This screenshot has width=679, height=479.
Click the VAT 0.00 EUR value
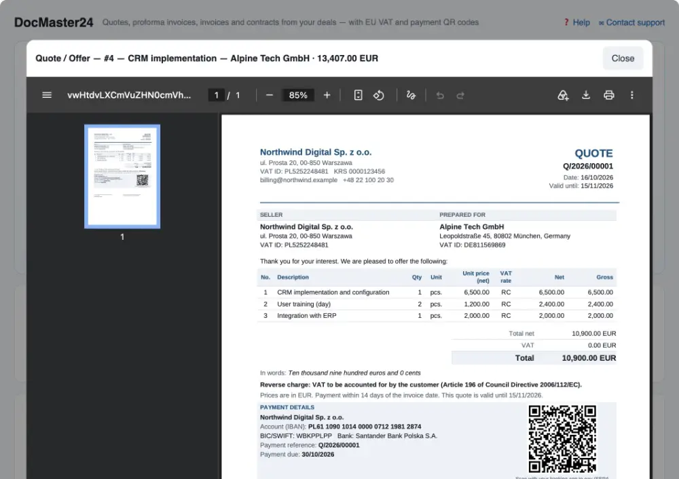pos(602,345)
